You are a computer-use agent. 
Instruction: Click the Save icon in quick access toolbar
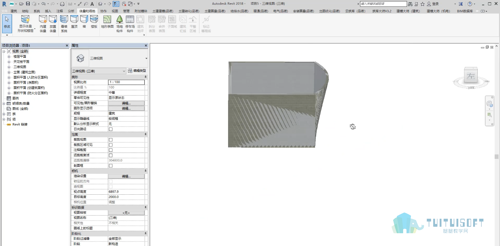click(x=28, y=4)
